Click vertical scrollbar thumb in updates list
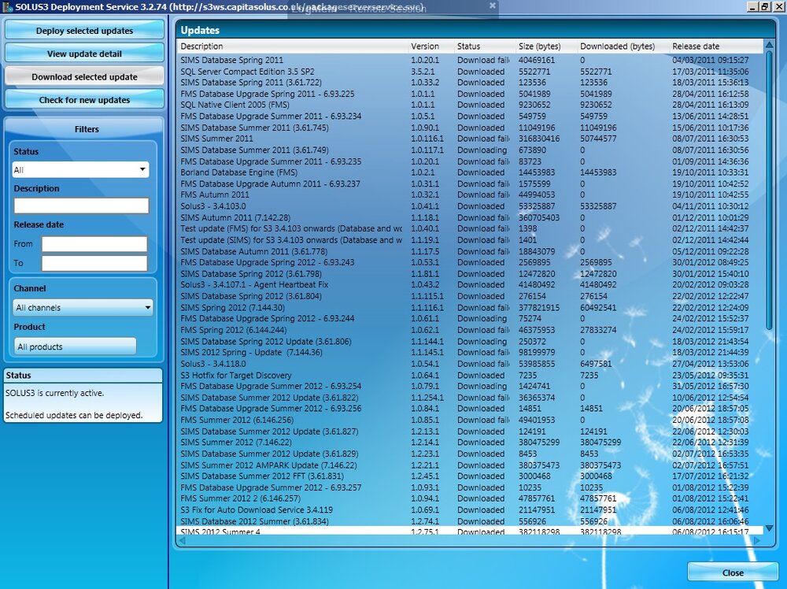Viewport: 787px width, 589px height. click(769, 191)
